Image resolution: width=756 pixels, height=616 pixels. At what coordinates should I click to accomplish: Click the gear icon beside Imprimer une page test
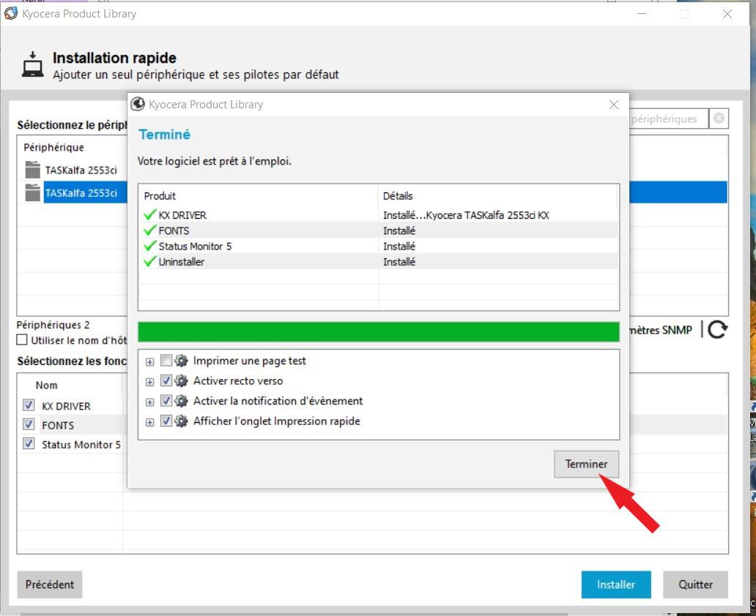click(181, 361)
